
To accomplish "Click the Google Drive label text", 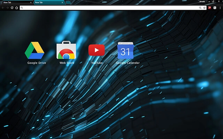I will pyautogui.click(x=37, y=63).
